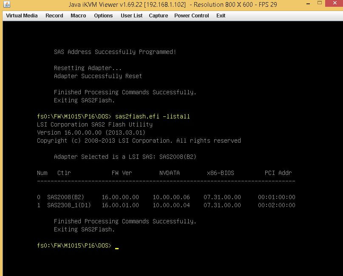This screenshot has height=276, width=343.
Task: Open the Options menu
Action: tap(103, 16)
